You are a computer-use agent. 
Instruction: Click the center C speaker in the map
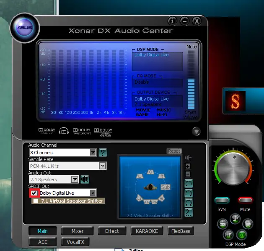pyautogui.click(x=150, y=172)
